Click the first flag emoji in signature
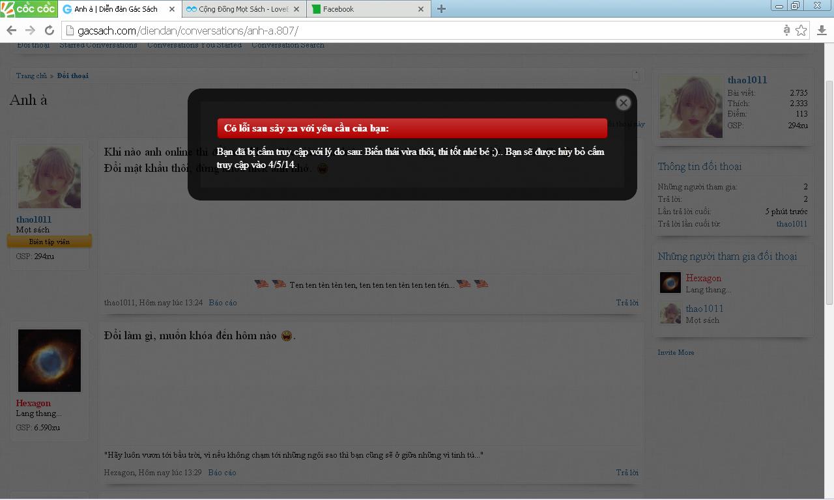Viewport: 834px width, 500px height. pos(261,285)
